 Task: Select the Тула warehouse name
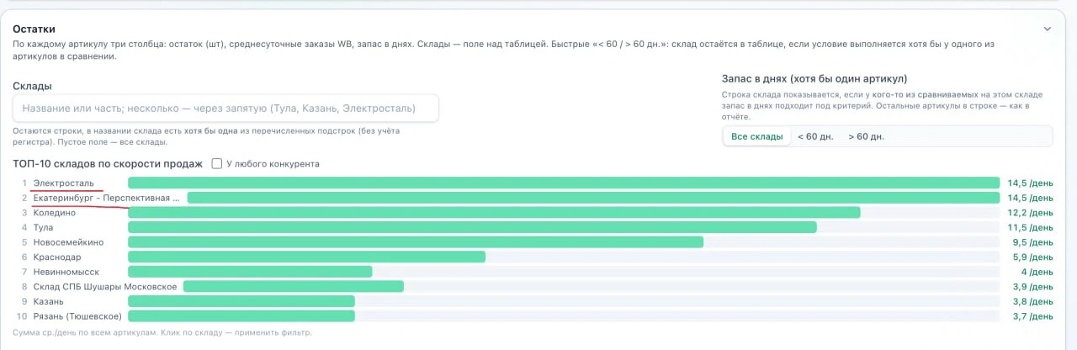44,227
